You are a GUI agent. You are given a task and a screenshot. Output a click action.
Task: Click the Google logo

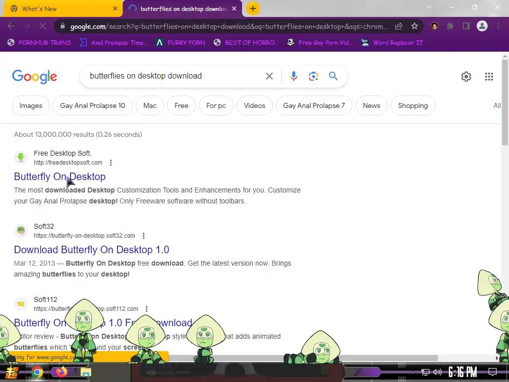click(34, 77)
